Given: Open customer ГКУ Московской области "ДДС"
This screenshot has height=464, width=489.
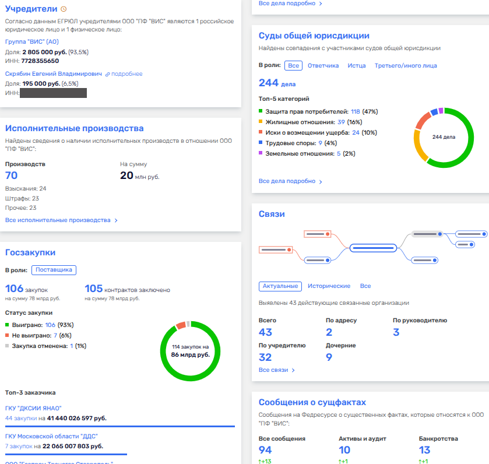Looking at the screenshot, I should pos(51,436).
